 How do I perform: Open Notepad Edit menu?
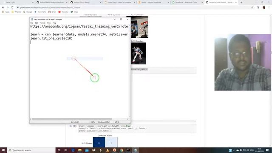[x=36, y=23]
